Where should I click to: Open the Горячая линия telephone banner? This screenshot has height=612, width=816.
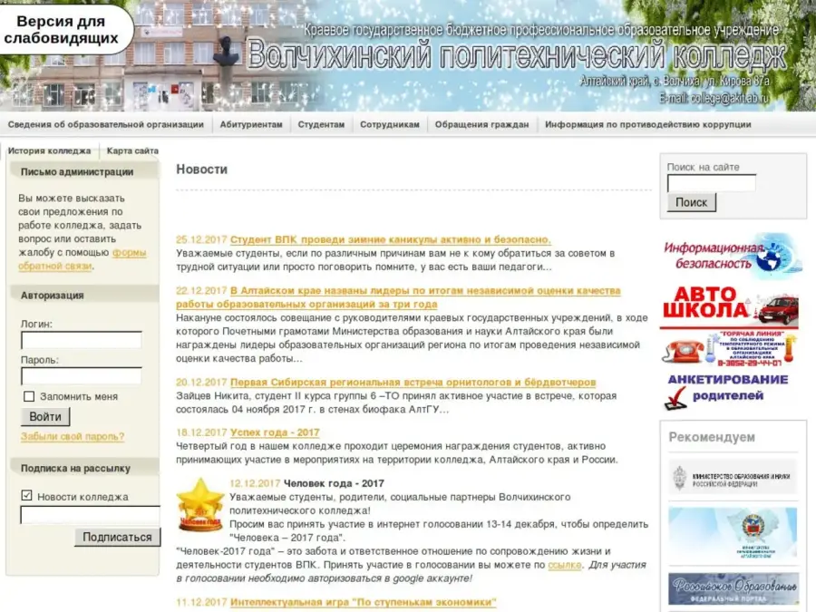click(729, 349)
